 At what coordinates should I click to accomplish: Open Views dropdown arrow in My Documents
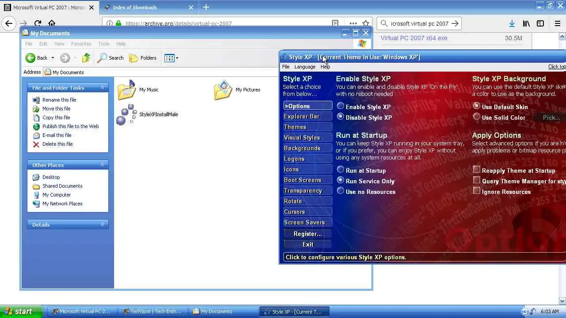click(177, 58)
